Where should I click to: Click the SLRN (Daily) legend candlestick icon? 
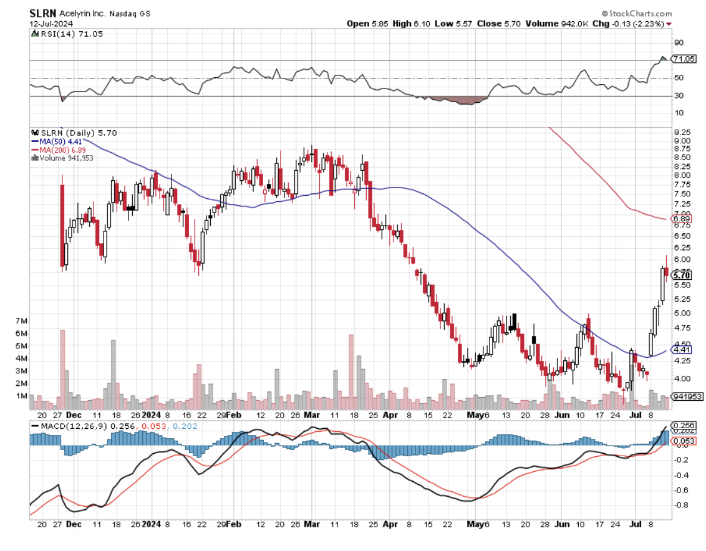[34, 133]
